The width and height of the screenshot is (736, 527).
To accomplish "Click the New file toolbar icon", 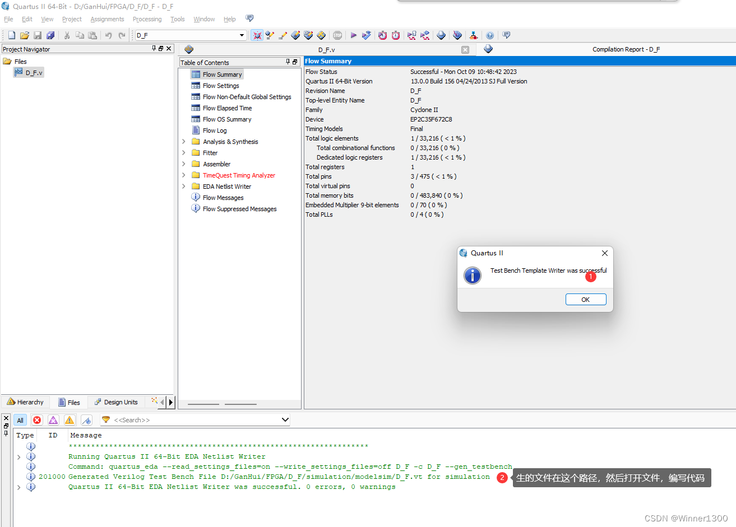I will click(11, 35).
